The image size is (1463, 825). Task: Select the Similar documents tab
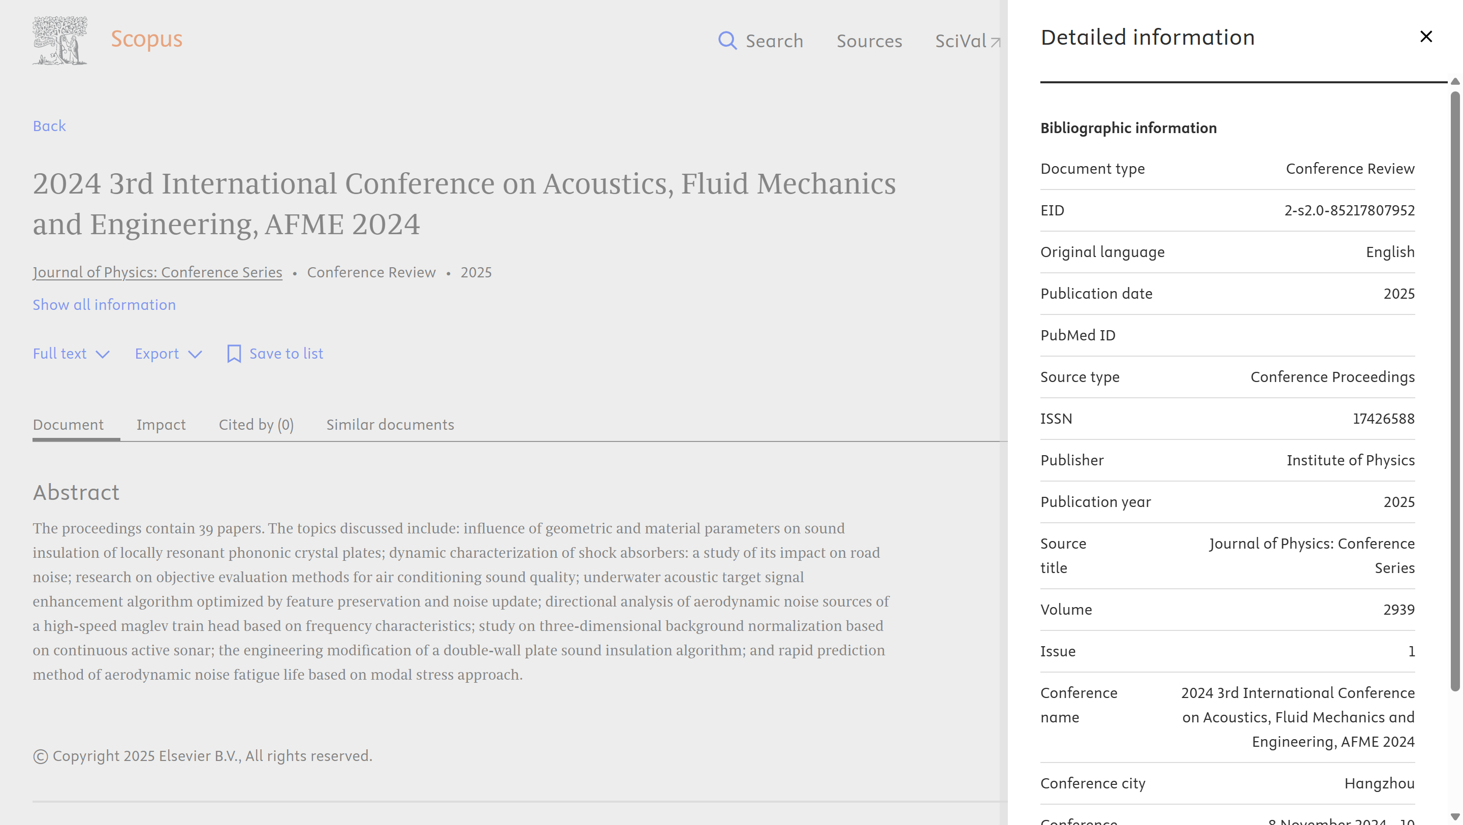(x=390, y=425)
